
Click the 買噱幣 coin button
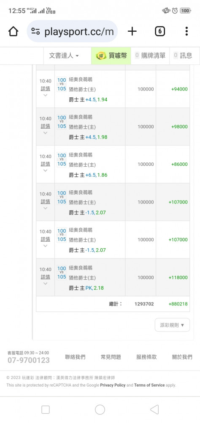coord(111,55)
